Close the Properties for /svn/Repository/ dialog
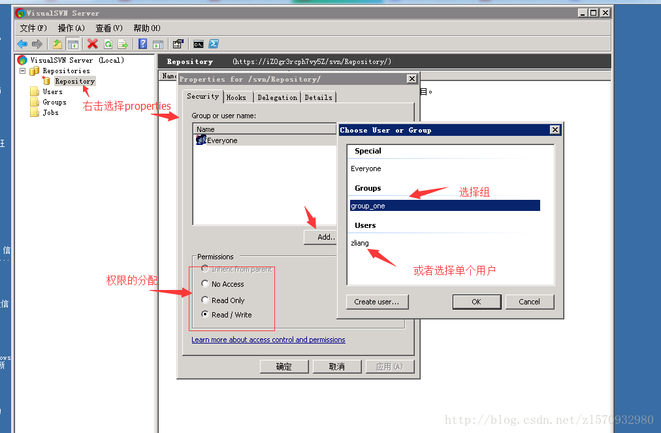This screenshot has height=433, width=661. 412,79
